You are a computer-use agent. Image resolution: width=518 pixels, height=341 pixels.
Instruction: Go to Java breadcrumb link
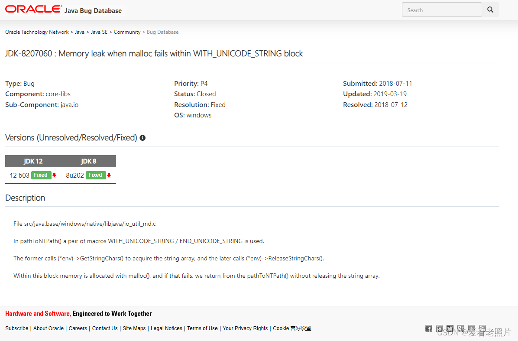pyautogui.click(x=80, y=32)
